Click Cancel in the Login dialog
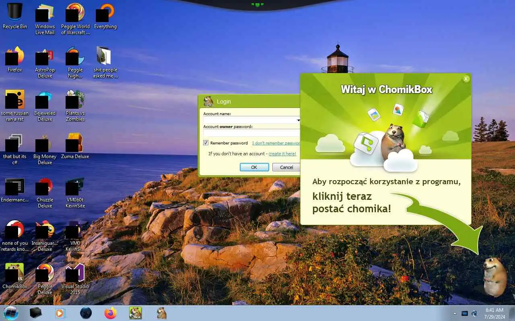Image resolution: width=515 pixels, height=321 pixels. [x=286, y=167]
